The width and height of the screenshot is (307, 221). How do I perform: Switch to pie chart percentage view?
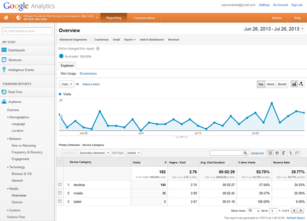coord(277,153)
